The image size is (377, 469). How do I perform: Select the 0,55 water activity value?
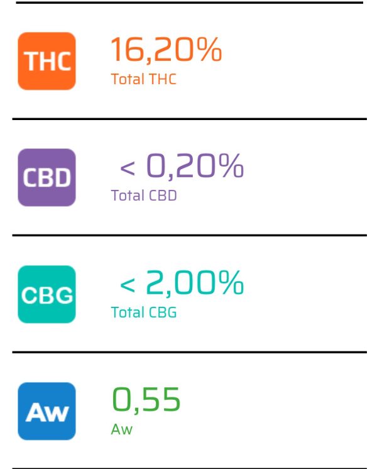point(146,400)
